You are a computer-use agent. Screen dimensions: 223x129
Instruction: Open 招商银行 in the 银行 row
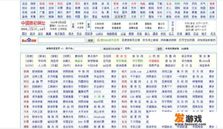click(x=37, y=87)
